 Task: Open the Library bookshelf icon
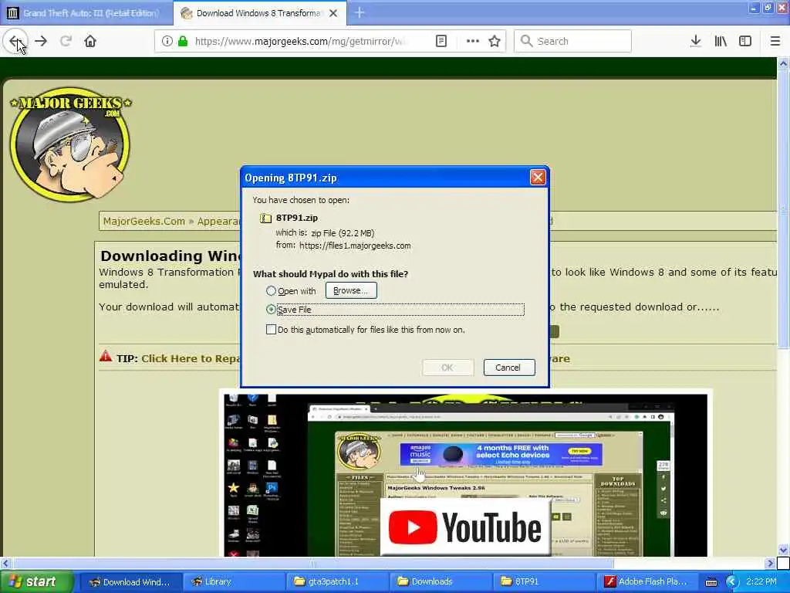click(721, 42)
